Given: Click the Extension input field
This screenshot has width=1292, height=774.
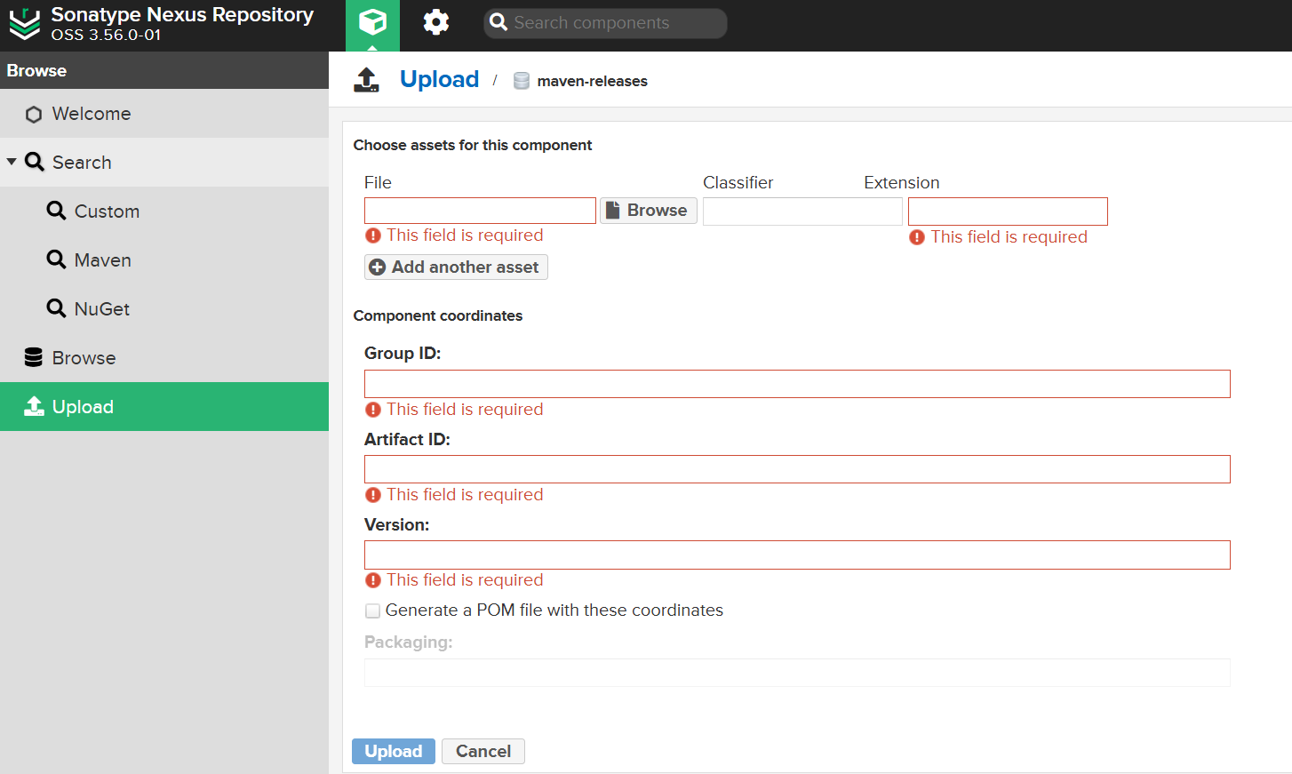Looking at the screenshot, I should point(1008,211).
